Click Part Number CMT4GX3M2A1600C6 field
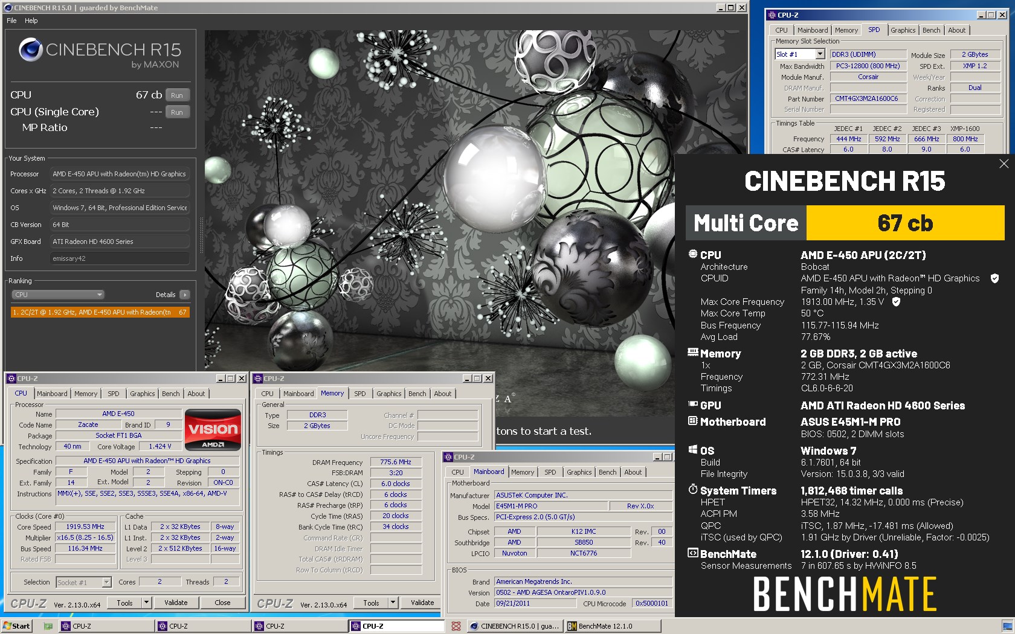This screenshot has height=634, width=1015. click(867, 99)
